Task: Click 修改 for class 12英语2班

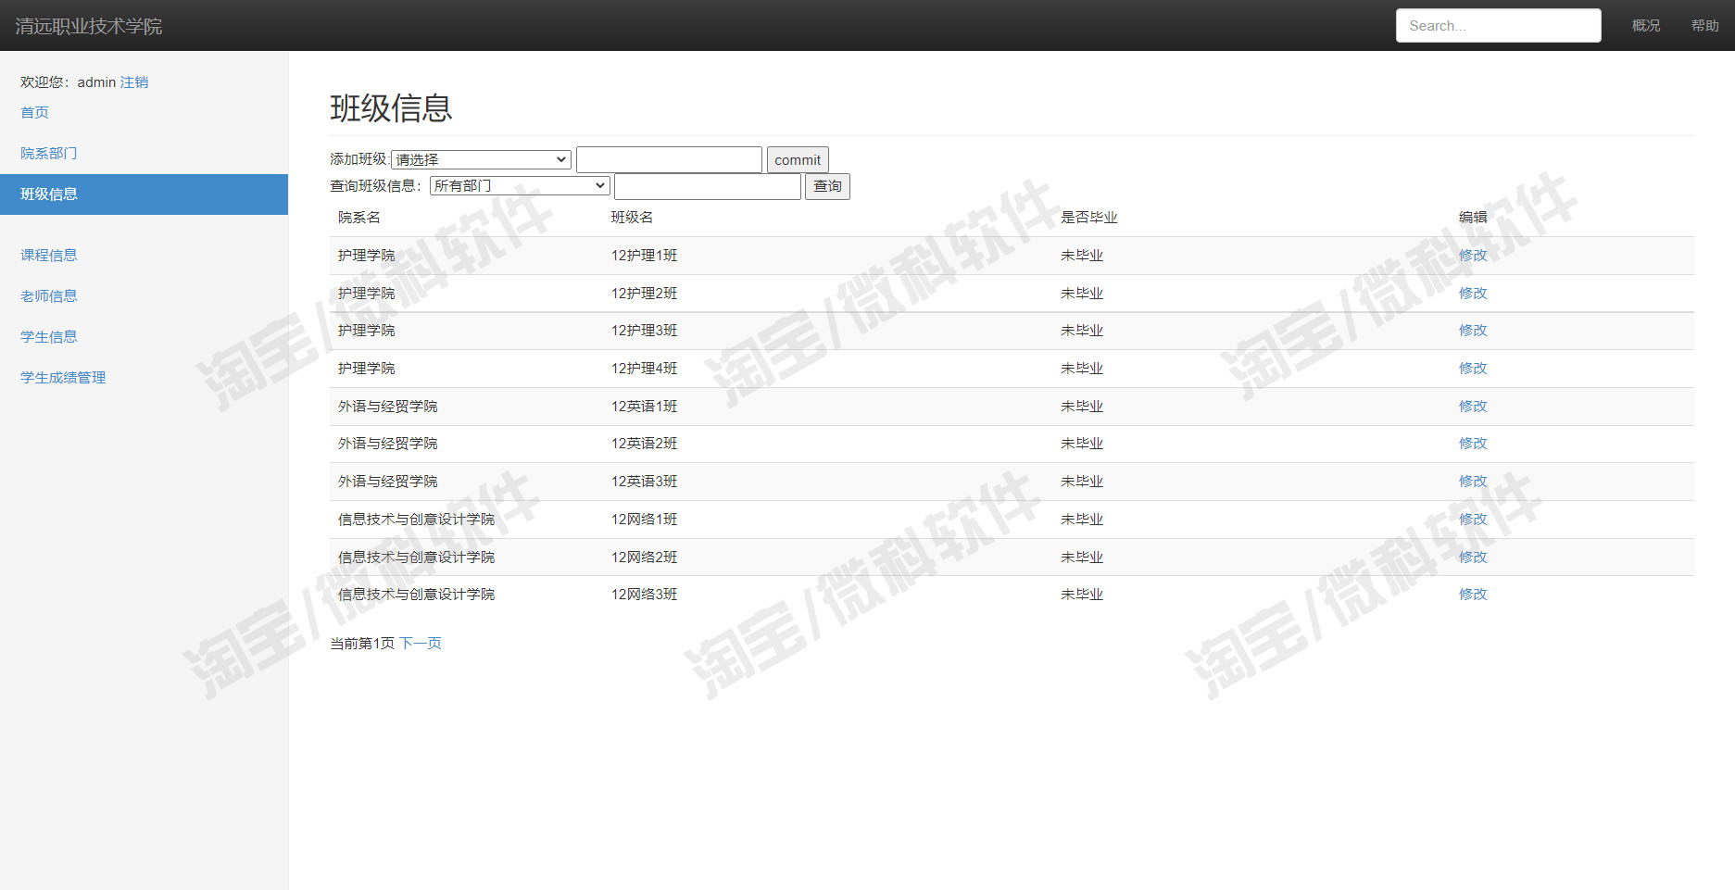Action: (x=1473, y=444)
